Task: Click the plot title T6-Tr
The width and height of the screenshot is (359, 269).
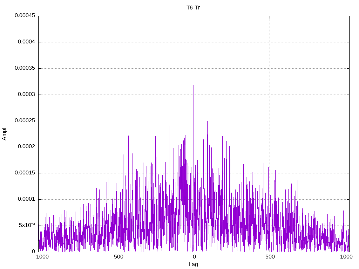Action: click(x=193, y=8)
